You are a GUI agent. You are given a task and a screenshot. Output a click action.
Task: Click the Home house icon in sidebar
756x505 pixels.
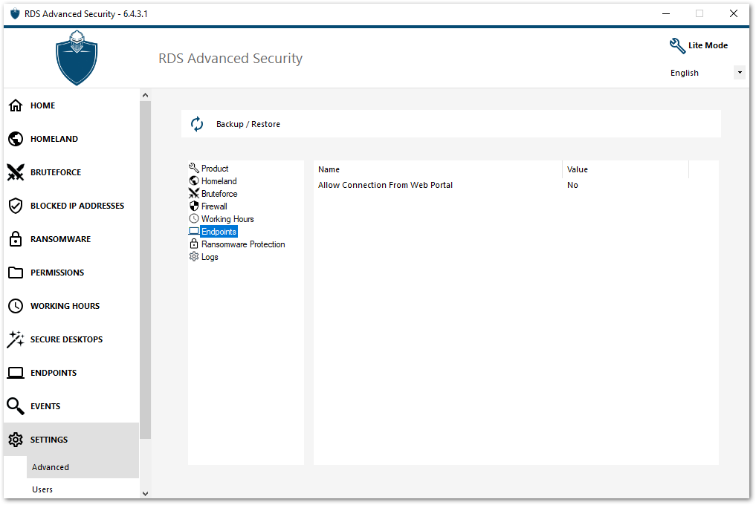16,105
